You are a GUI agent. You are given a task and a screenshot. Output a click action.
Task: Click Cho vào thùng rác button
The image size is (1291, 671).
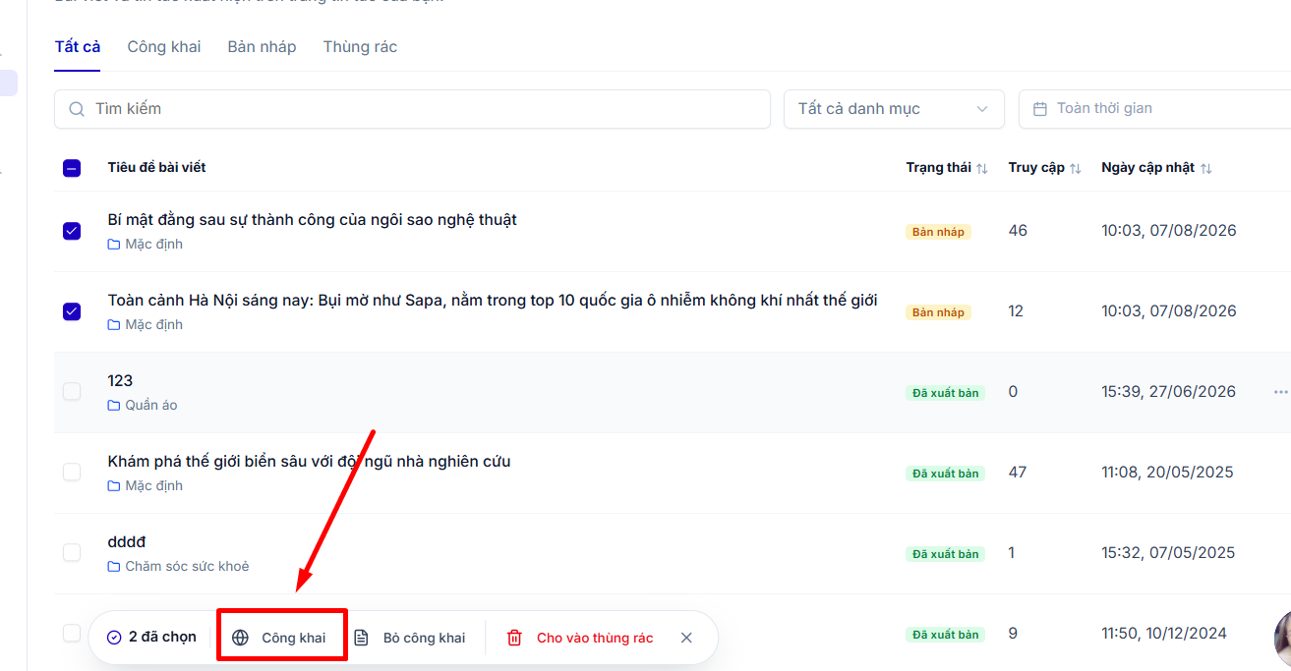(580, 638)
